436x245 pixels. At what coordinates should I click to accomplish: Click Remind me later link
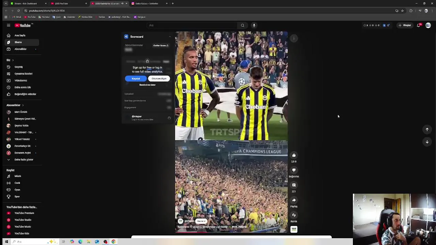tap(147, 85)
